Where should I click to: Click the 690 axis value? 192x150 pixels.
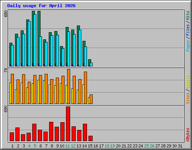click(x=6, y=109)
